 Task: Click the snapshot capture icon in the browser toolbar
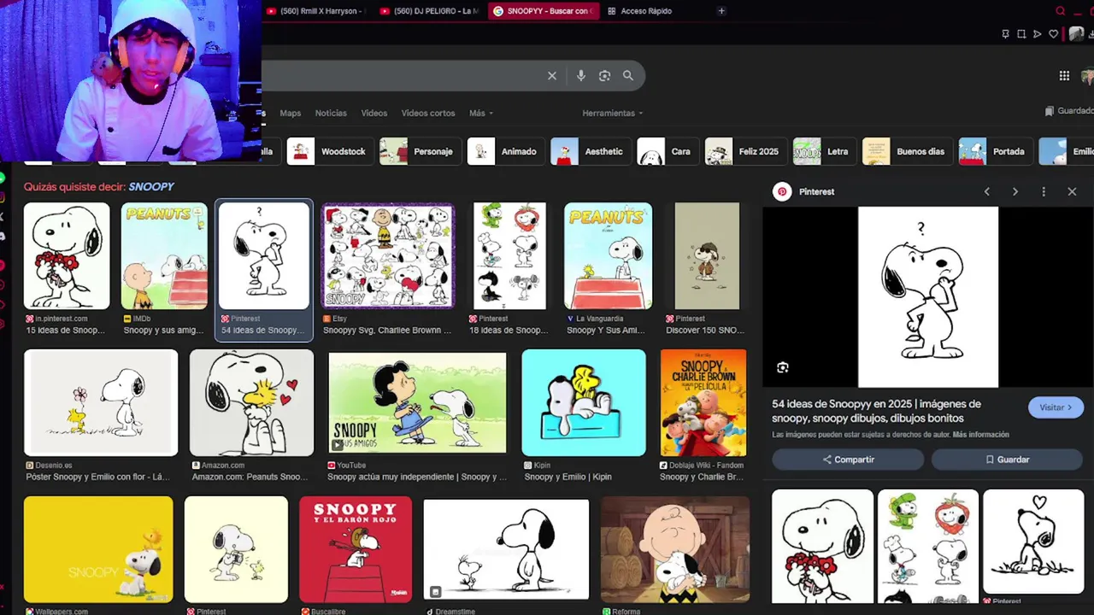(x=1021, y=34)
